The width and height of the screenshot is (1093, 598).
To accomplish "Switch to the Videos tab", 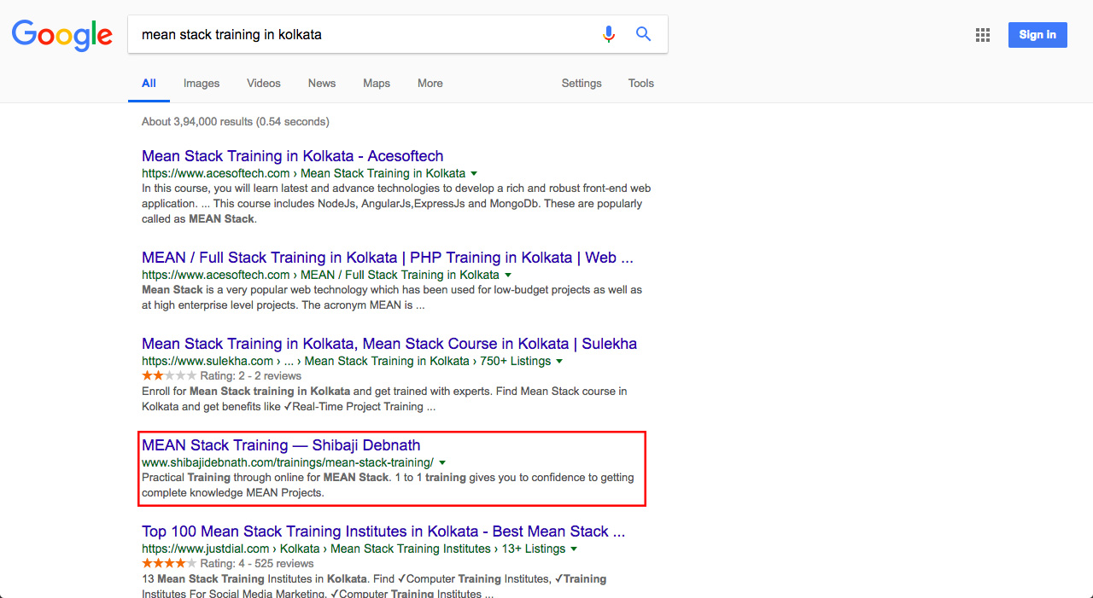I will [264, 84].
